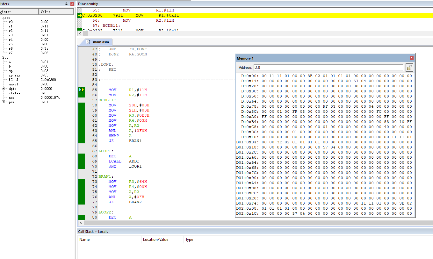Expand the psw register node
Screen dimensions: 433x259
point(3,102)
